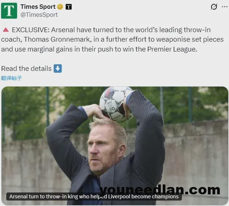
Task: Click the black T affiliation badge
Action: click(69, 7)
